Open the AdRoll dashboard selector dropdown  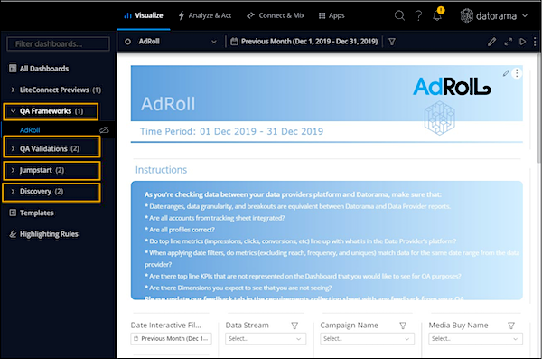pyautogui.click(x=213, y=42)
